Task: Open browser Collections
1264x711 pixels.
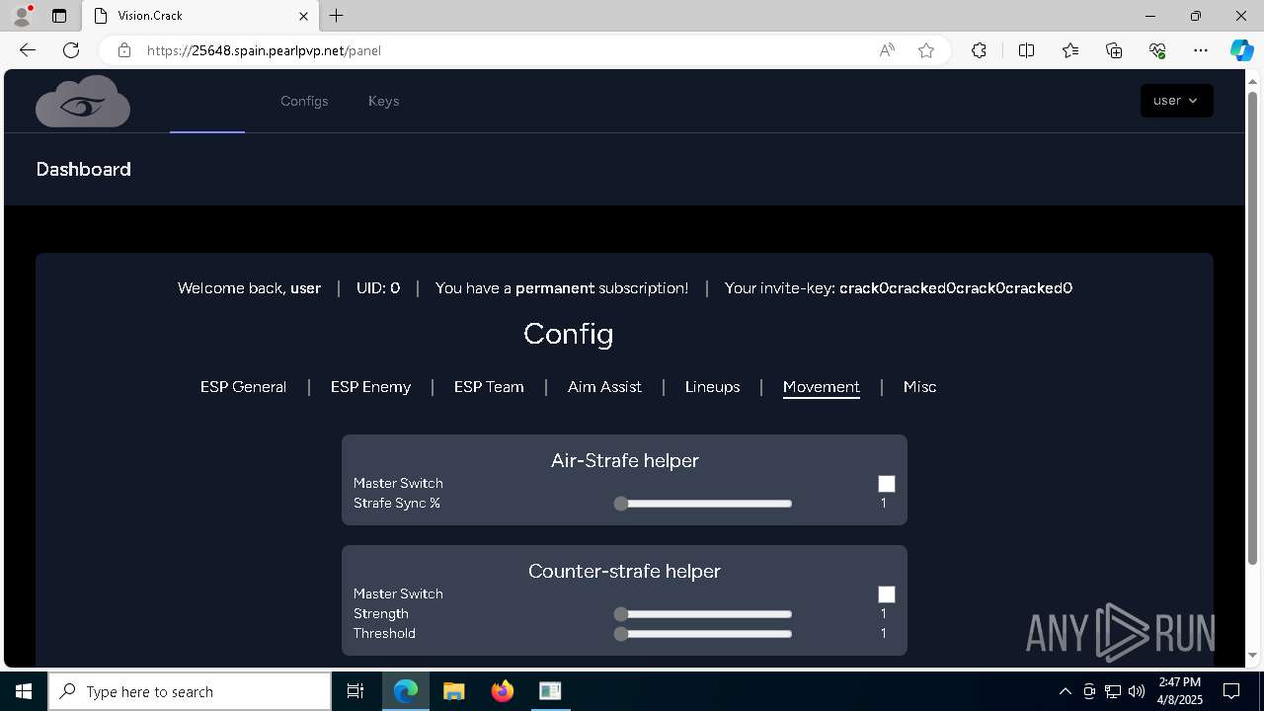Action: [x=1114, y=50]
